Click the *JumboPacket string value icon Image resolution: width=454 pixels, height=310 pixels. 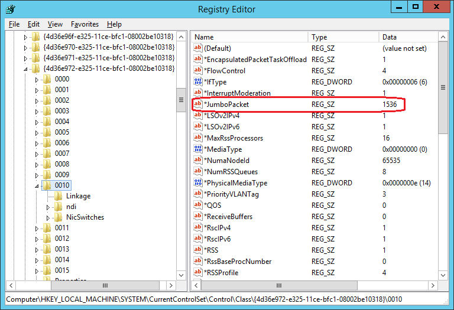tap(198, 105)
